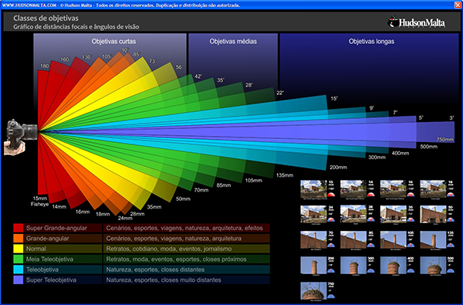The height and width of the screenshot is (305, 463).
Task: Click the angle dome icon beside 750mm thumbnail
Action: point(331,297)
